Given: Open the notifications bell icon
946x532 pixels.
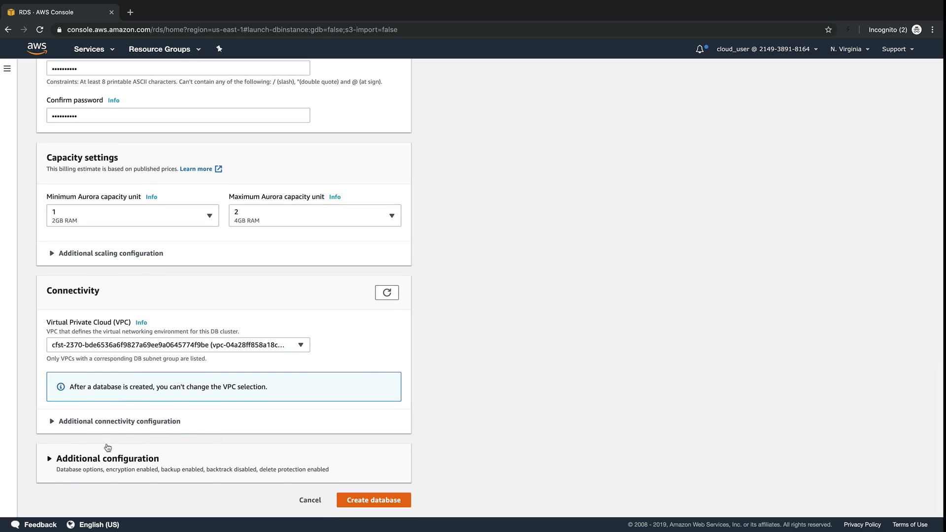Looking at the screenshot, I should [700, 49].
